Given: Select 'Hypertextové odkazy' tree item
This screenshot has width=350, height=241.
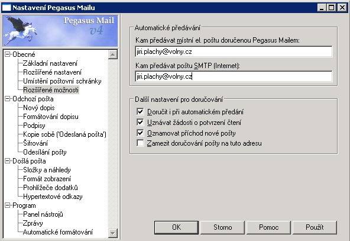Looking at the screenshot, I should pos(53,197).
